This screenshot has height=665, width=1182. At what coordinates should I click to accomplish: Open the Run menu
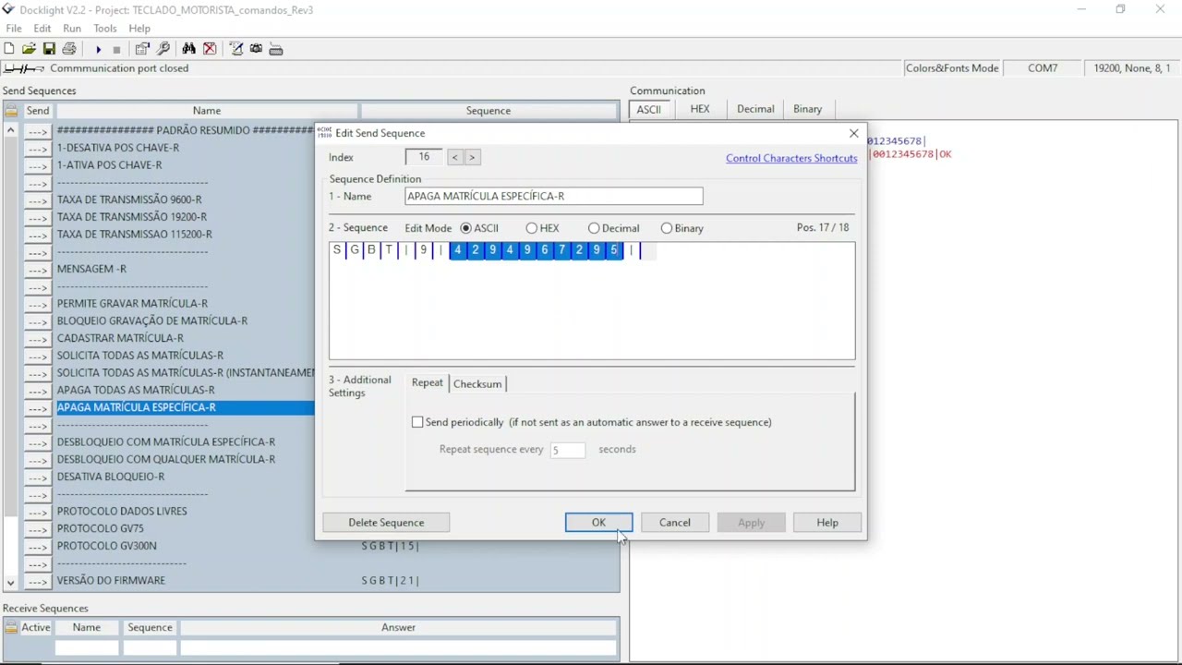pyautogui.click(x=72, y=29)
